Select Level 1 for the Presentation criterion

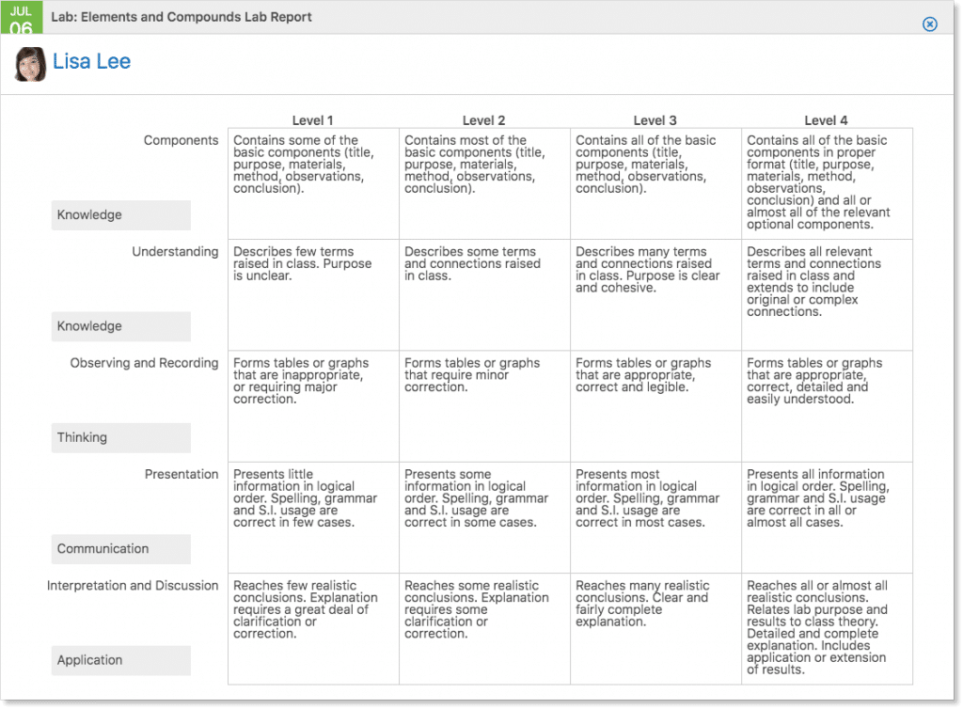pyautogui.click(x=312, y=516)
